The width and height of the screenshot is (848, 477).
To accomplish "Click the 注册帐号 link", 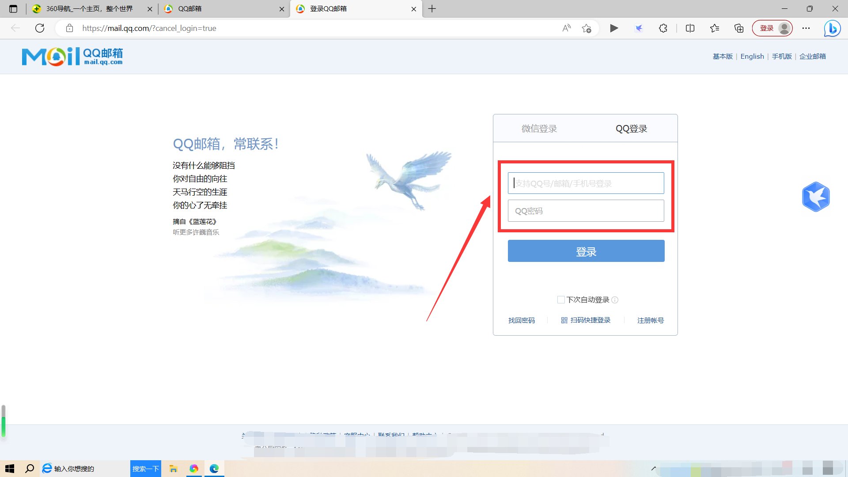I will 650,320.
